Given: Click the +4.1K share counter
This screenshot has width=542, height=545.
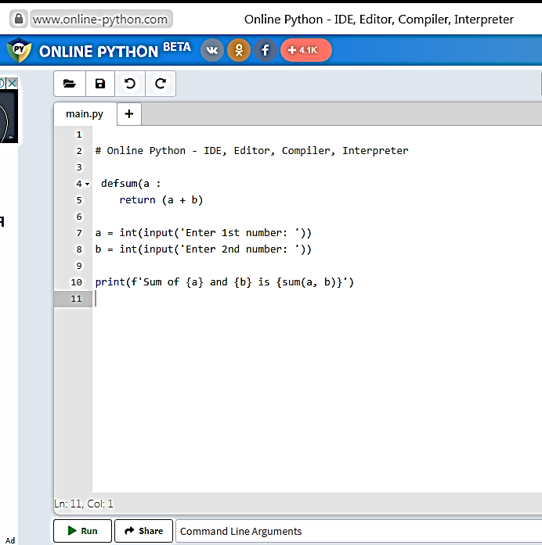Looking at the screenshot, I should pos(305,50).
